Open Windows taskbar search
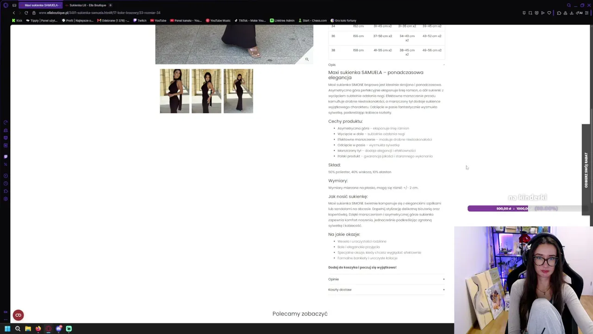Screen dimensions: 593x334 [x=18, y=329]
